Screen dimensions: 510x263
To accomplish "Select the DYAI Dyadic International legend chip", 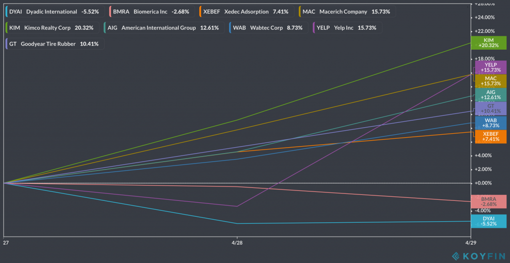I will pos(54,11).
